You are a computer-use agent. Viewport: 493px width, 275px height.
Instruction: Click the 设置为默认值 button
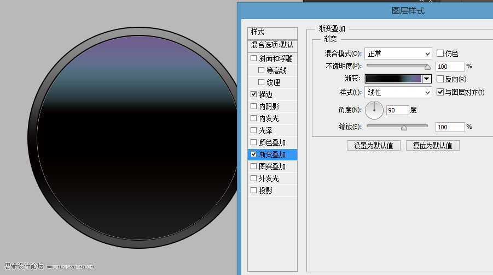point(374,146)
